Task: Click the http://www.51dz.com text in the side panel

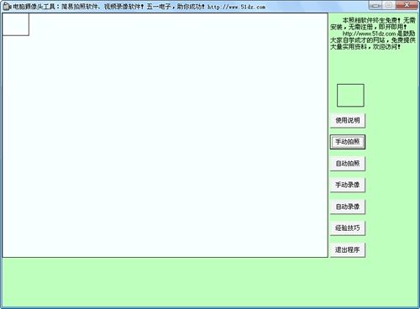Action: 369,34
